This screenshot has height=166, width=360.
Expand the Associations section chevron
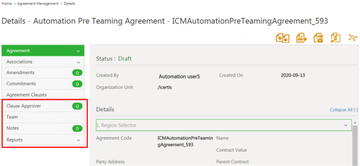pyautogui.click(x=78, y=62)
